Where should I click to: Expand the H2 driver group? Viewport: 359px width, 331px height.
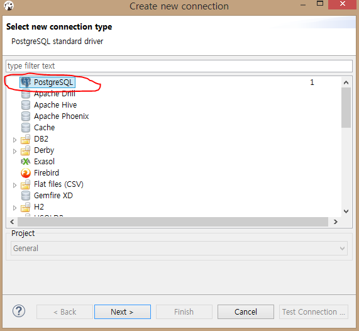(14, 208)
